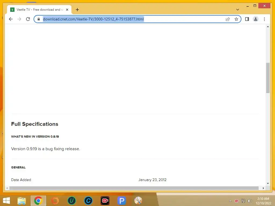Reload the current page
The width and height of the screenshot is (275, 206).
coord(28,19)
